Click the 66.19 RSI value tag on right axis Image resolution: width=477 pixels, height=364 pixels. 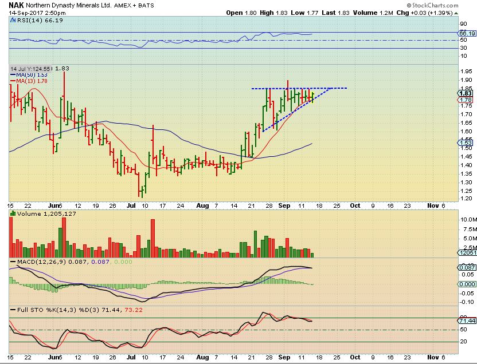point(467,33)
